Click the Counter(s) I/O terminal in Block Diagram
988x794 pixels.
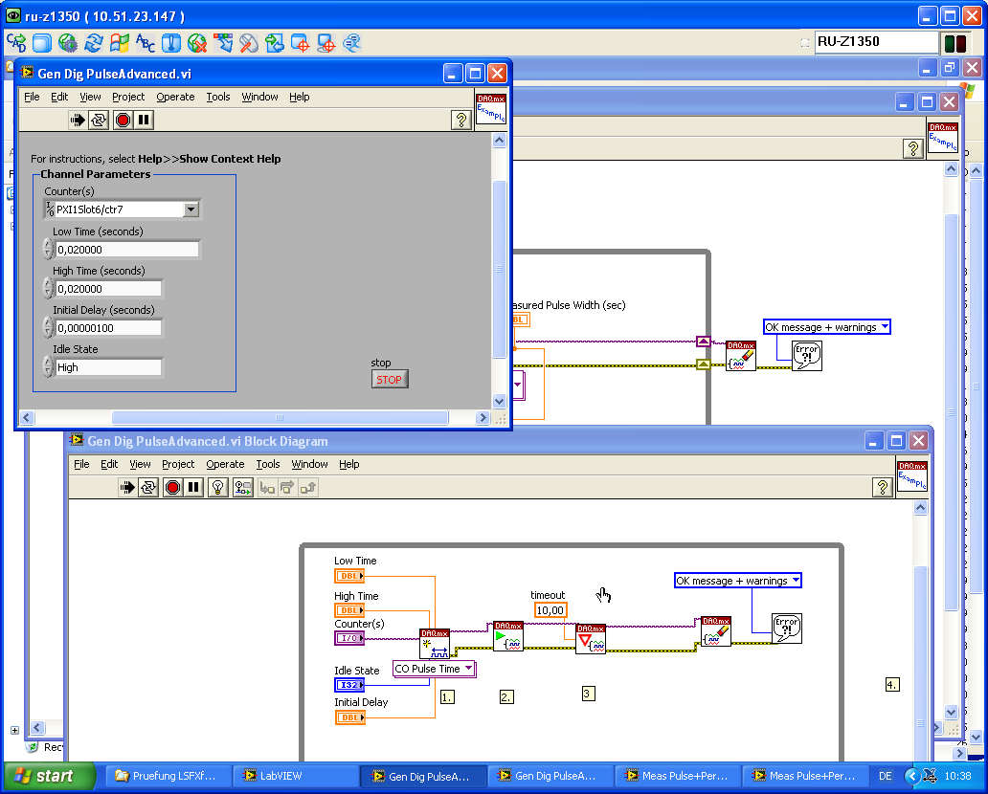pyautogui.click(x=349, y=638)
